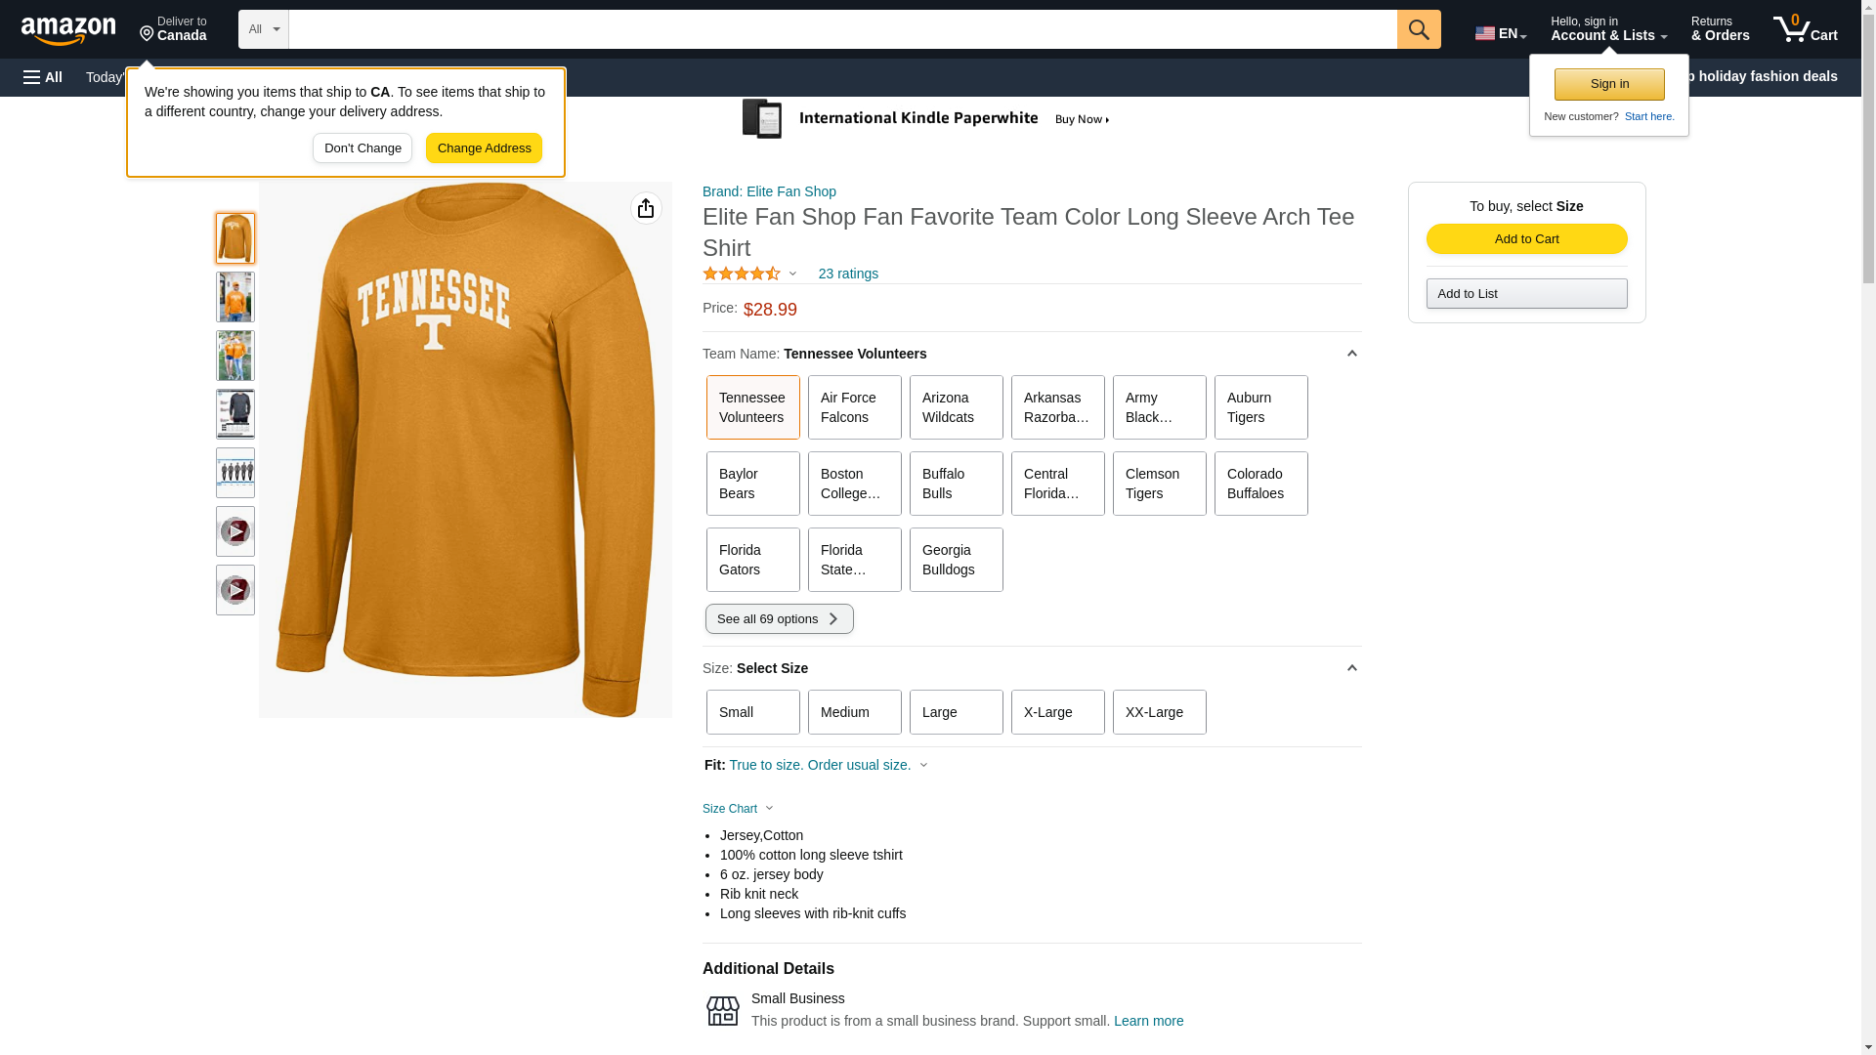This screenshot has height=1055, width=1876.
Task: Click the EN language flag selector
Action: click(x=1500, y=33)
